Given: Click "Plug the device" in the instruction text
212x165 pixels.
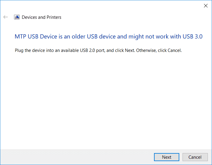Looking at the screenshot, I should click(x=29, y=50).
